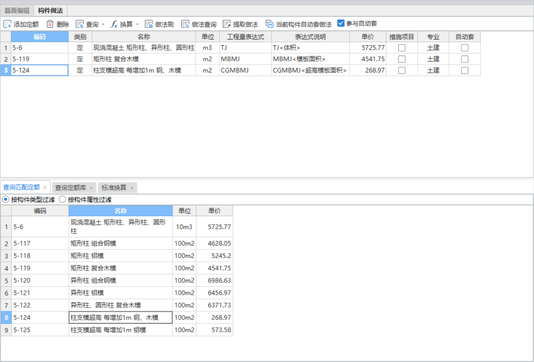The height and width of the screenshot is (362, 534).
Task: Click the 提取做法 button label
Action: (245, 24)
